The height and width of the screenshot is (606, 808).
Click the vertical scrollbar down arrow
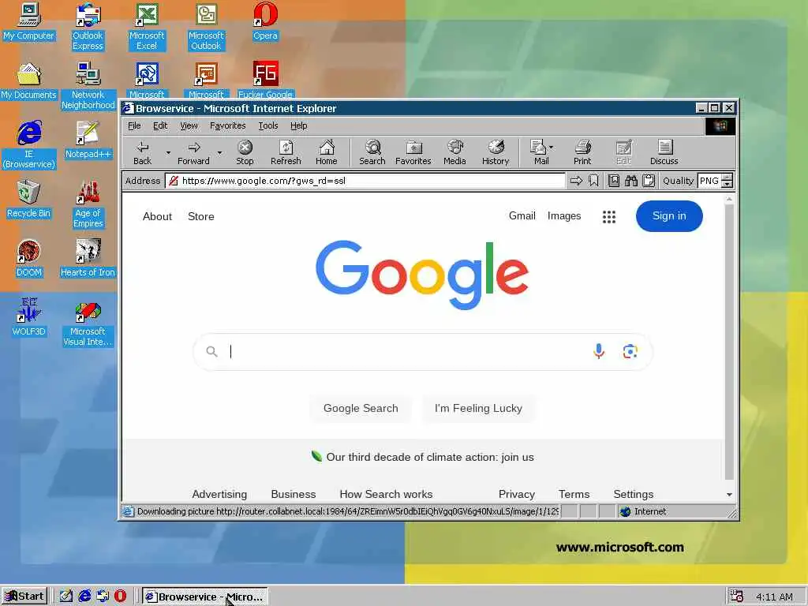pyautogui.click(x=729, y=495)
